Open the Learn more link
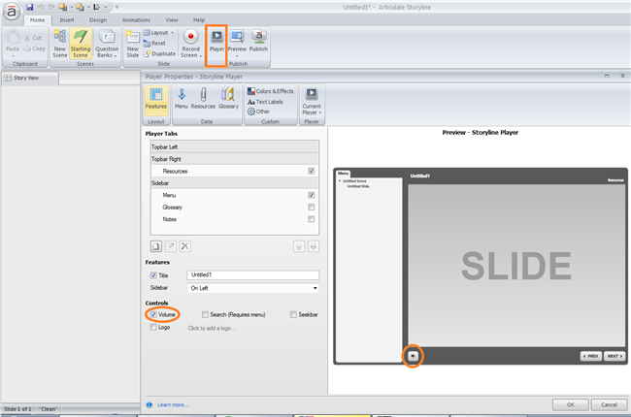 point(171,404)
